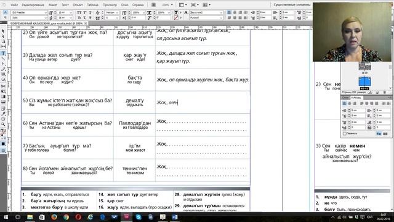This screenshot has height=222, width=394.
Task: Select the Line tool
Action: 3,59
